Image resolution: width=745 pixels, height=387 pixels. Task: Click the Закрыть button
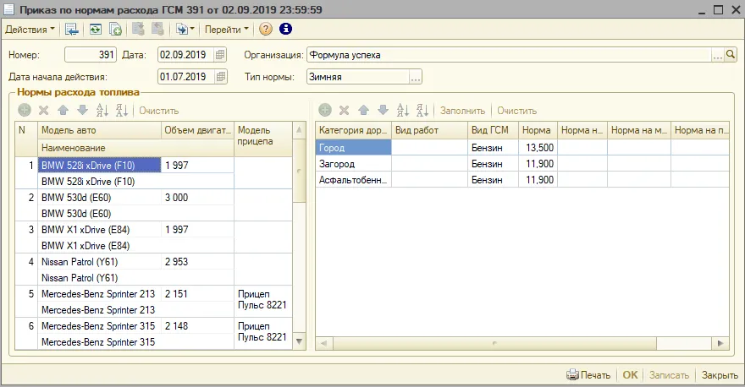coord(720,374)
